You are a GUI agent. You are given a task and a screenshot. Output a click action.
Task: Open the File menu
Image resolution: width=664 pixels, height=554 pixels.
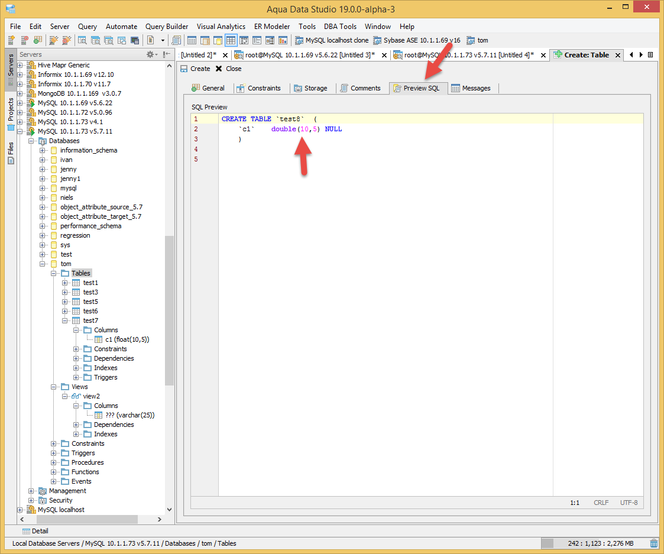click(x=15, y=26)
